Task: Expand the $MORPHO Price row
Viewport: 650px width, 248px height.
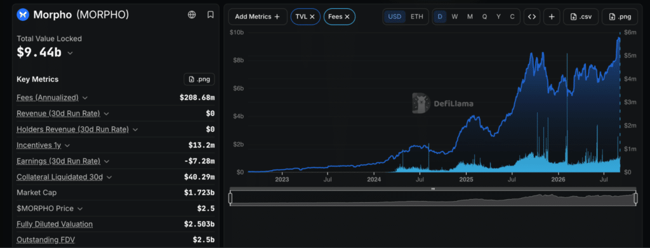Action: [80, 209]
